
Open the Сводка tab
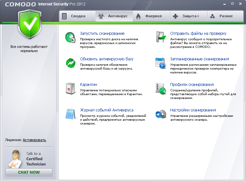pos(77,16)
